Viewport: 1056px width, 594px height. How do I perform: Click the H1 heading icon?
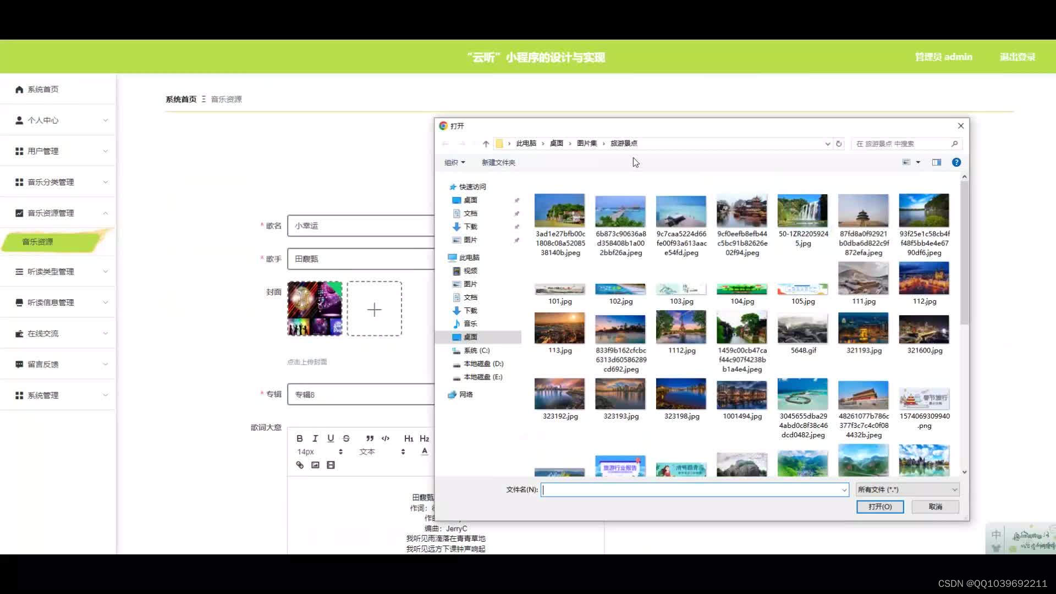point(408,437)
